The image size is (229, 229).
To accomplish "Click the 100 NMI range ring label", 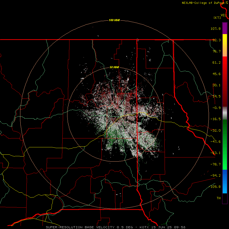I will (114, 20).
